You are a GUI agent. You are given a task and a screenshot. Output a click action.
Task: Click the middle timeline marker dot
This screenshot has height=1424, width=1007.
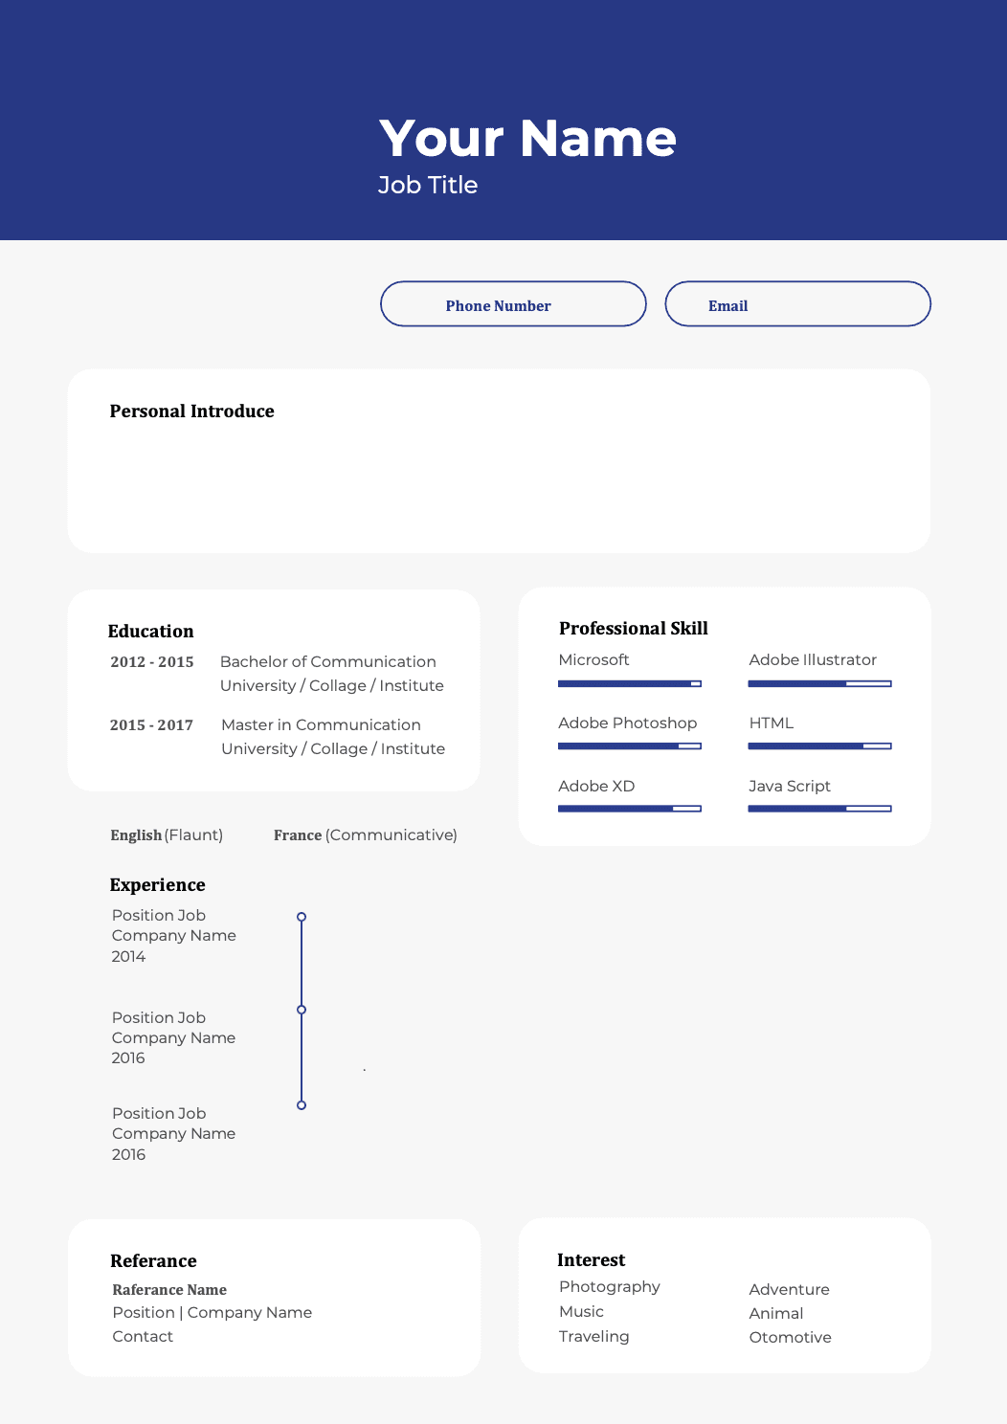302,1010
